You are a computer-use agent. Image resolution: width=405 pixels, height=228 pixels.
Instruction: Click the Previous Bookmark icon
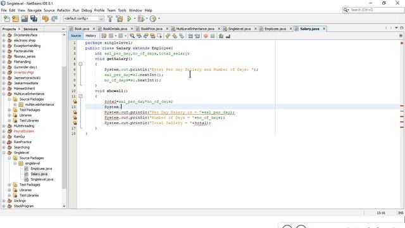(168, 36)
